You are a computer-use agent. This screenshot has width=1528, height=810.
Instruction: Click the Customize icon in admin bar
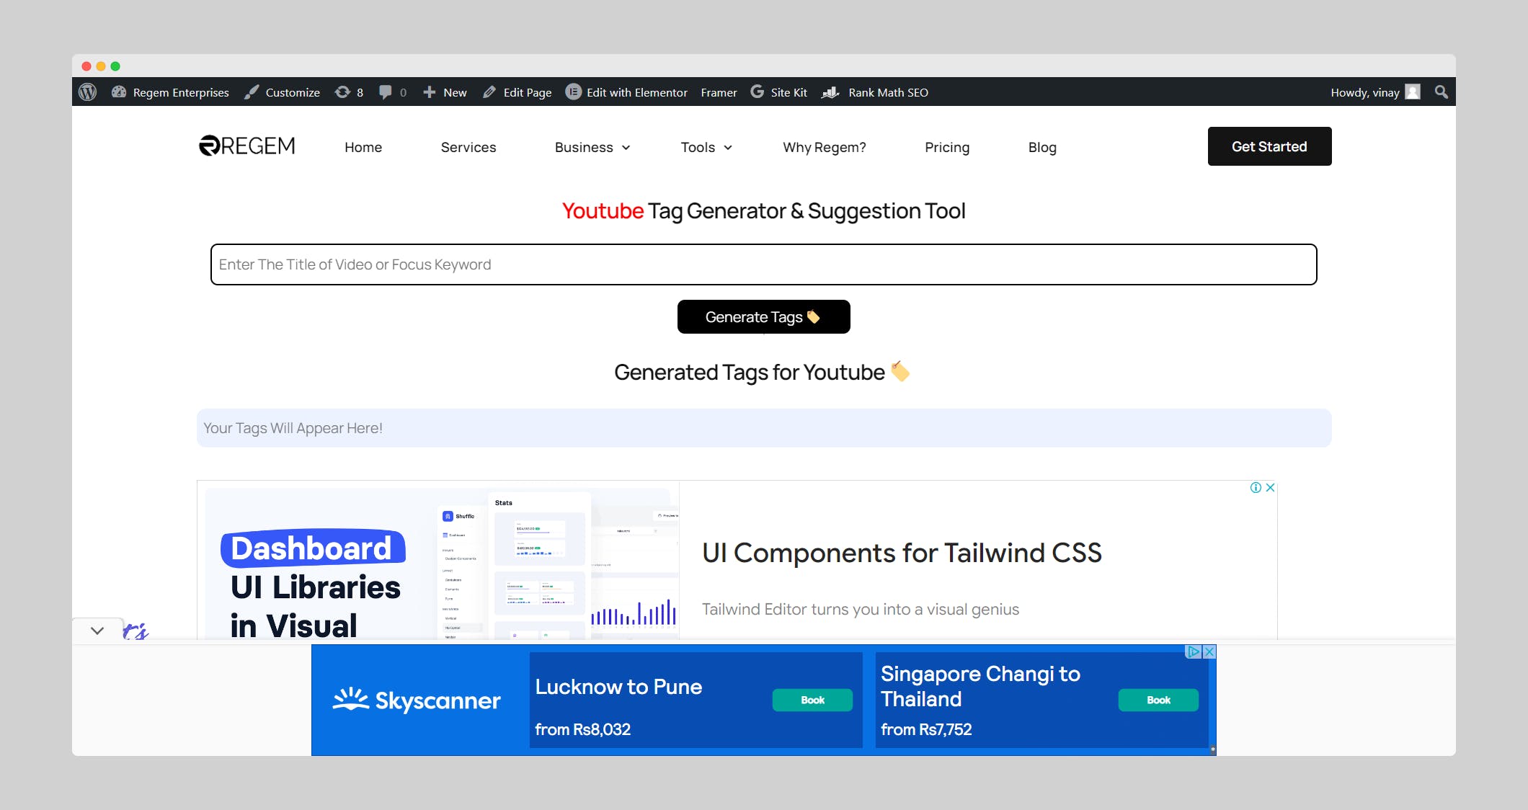(x=251, y=93)
